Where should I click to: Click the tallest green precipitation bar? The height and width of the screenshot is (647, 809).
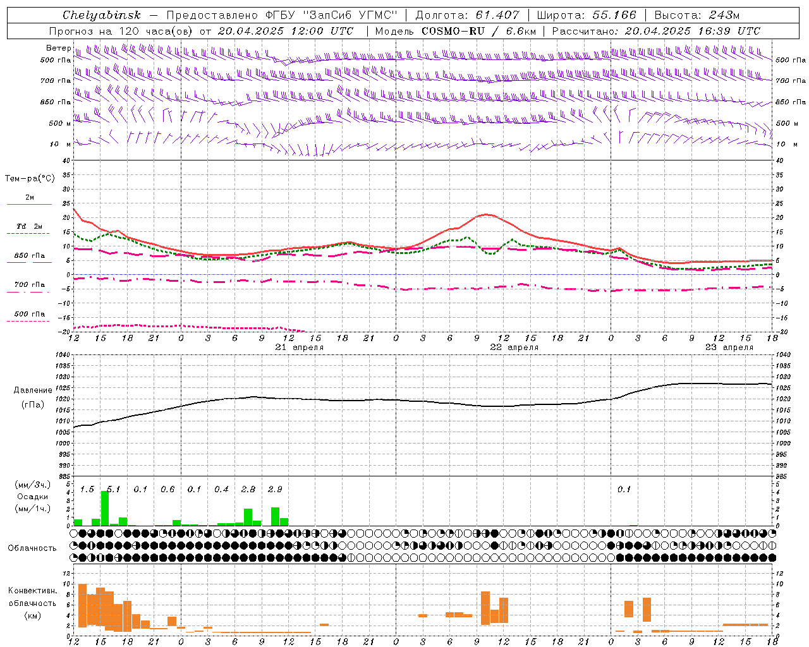pos(104,508)
